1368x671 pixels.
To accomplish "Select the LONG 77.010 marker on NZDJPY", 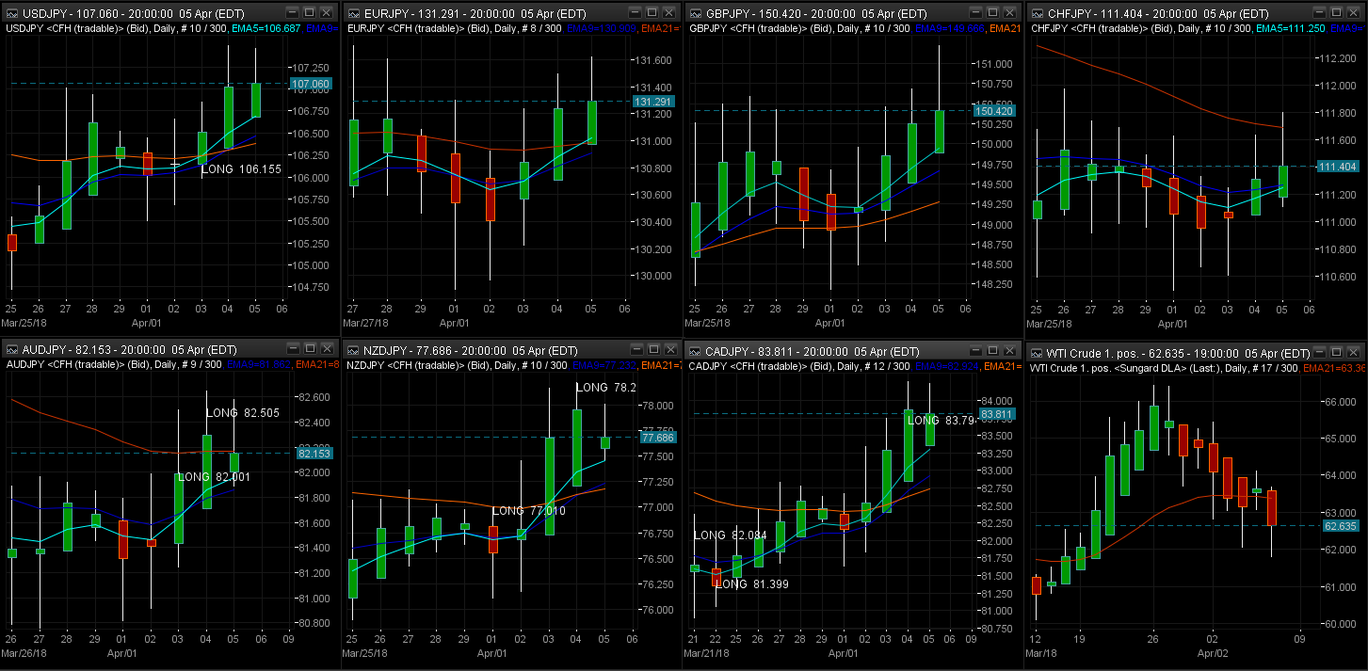I will pos(528,511).
